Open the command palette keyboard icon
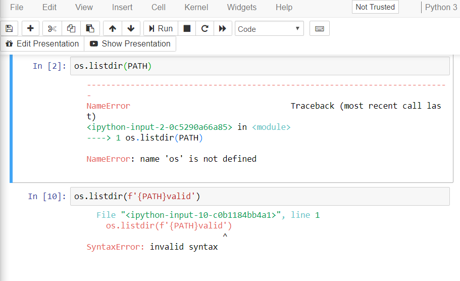Viewport: 460px width, 281px height. [319, 29]
